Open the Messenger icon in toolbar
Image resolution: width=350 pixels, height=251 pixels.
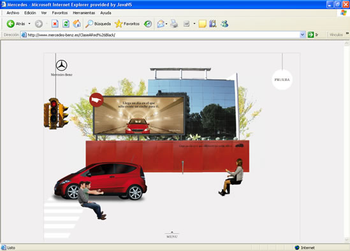[x=224, y=24]
